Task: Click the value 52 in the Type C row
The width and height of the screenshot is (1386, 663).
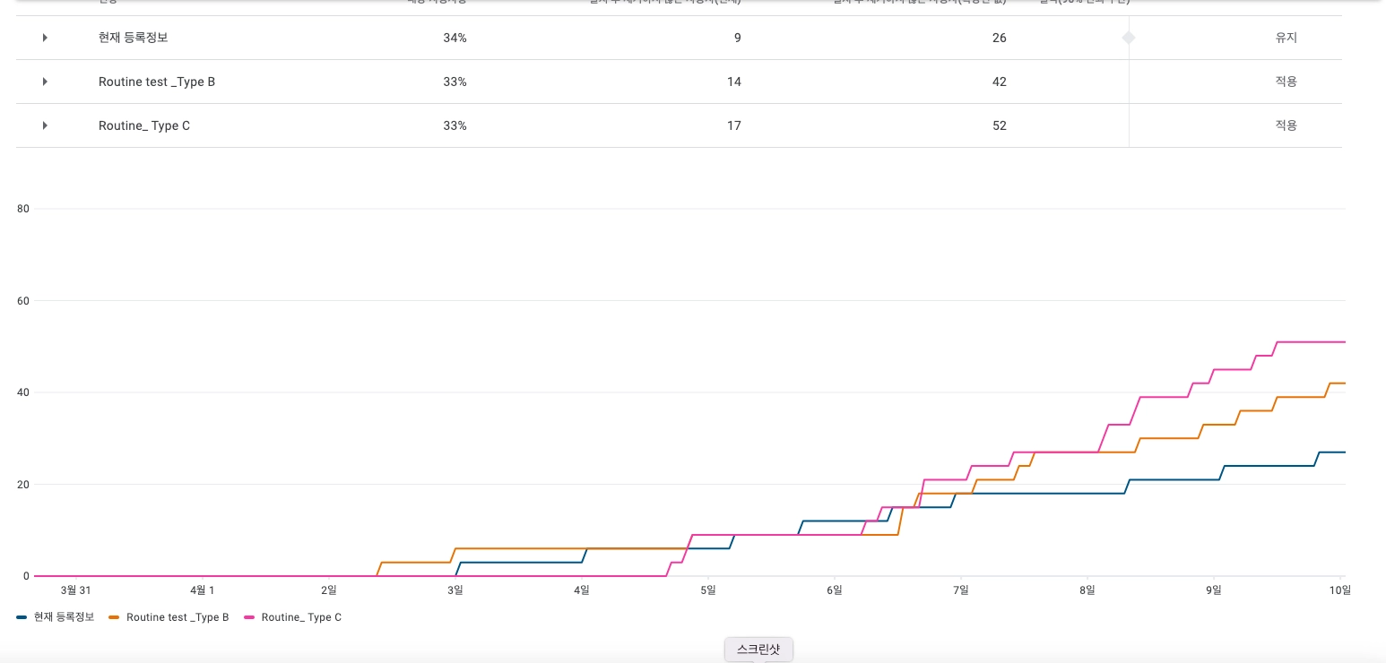Action: (x=999, y=125)
